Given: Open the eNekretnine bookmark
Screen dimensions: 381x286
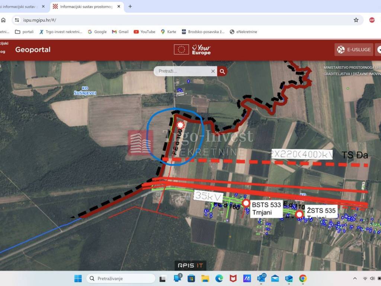Looking at the screenshot, I should click(243, 32).
